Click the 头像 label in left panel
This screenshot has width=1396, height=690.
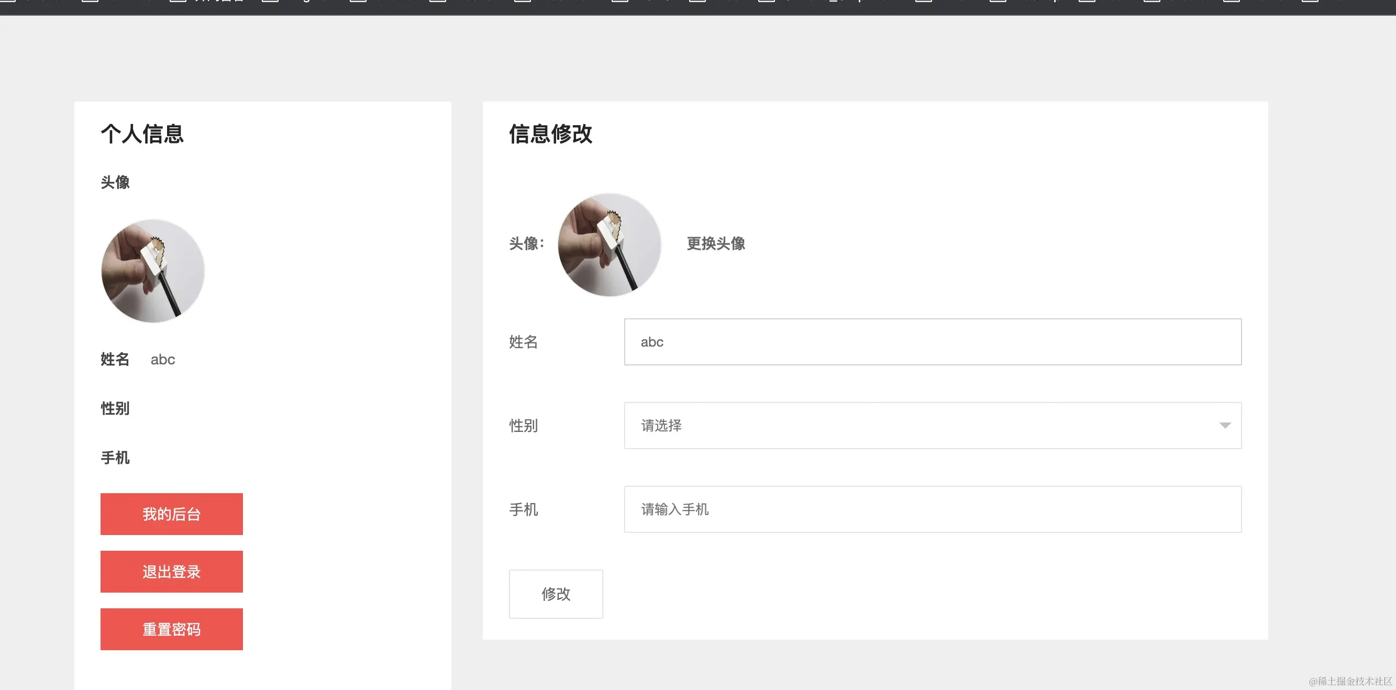point(114,182)
